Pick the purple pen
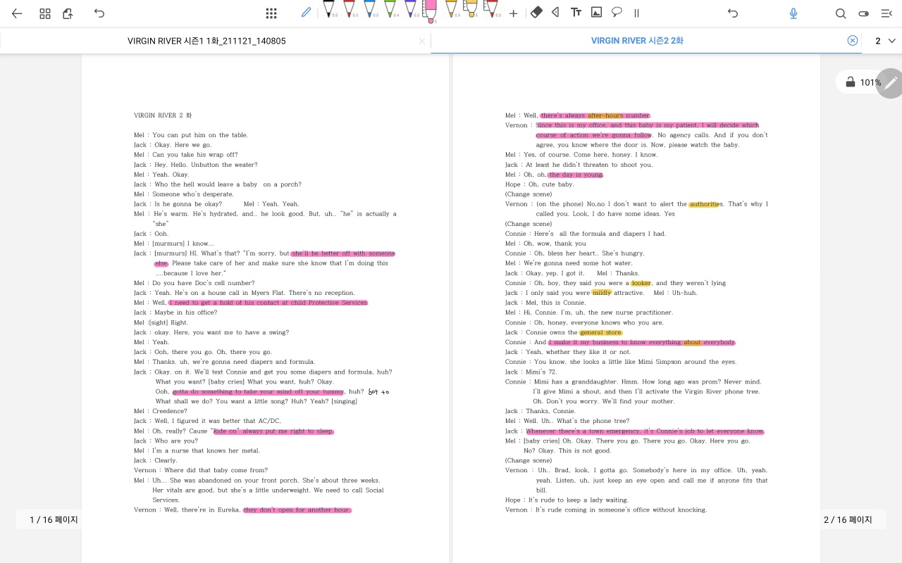Viewport: 902px width, 563px height. 410,9
